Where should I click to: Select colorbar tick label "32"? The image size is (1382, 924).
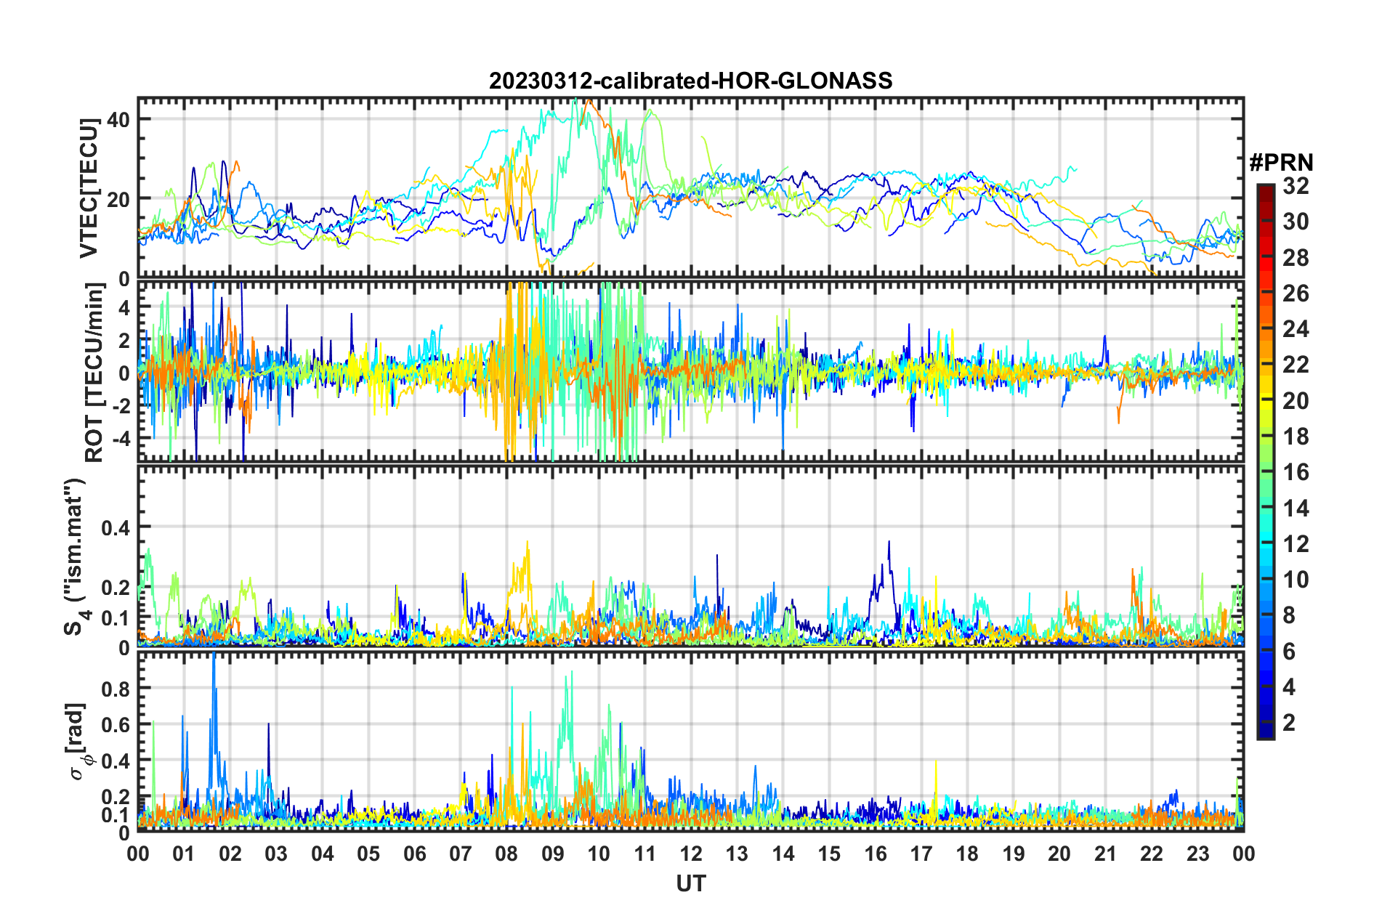[x=1296, y=186]
